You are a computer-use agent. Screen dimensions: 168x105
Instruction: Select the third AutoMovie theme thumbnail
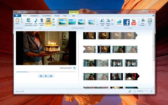click(82, 22)
